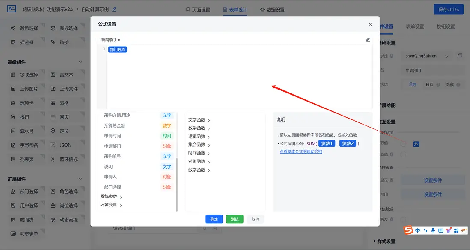Click the field list vertical scrollbar

pyautogui.click(x=177, y=185)
